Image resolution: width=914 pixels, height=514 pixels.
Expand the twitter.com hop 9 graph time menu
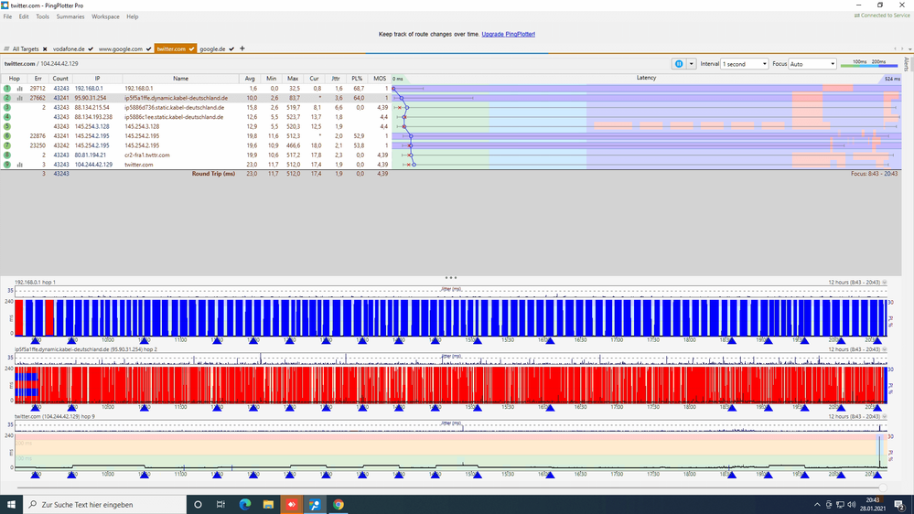tap(885, 417)
